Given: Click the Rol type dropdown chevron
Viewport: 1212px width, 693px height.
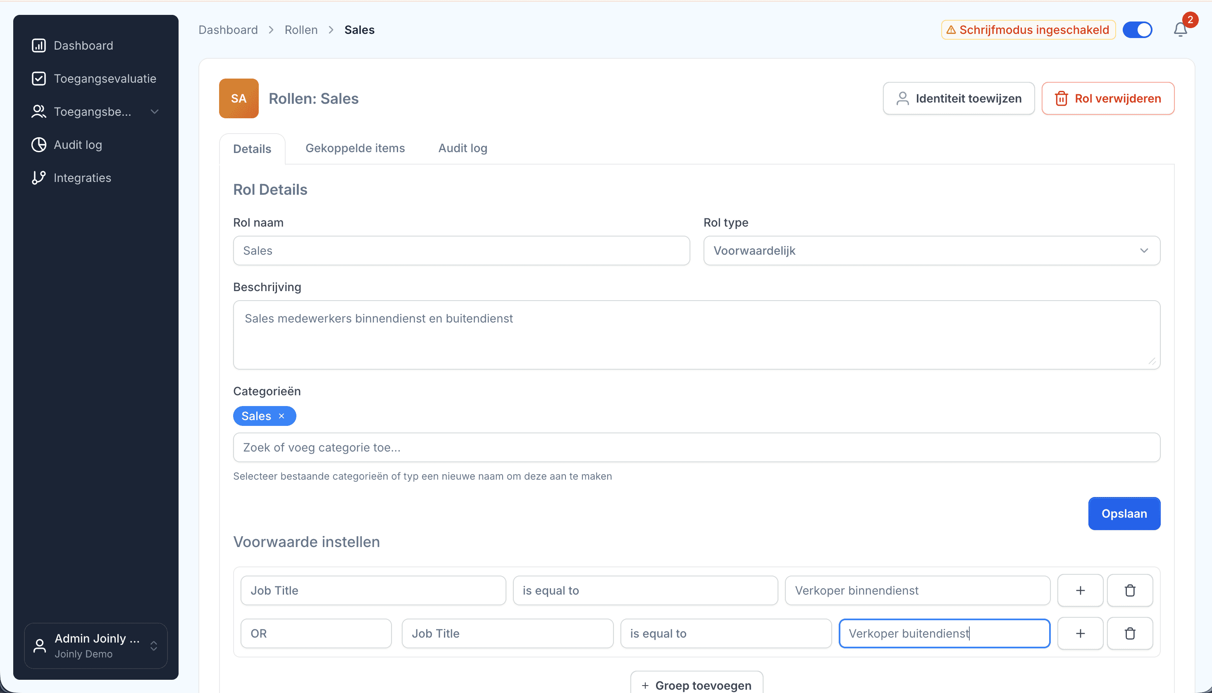Looking at the screenshot, I should point(1144,251).
